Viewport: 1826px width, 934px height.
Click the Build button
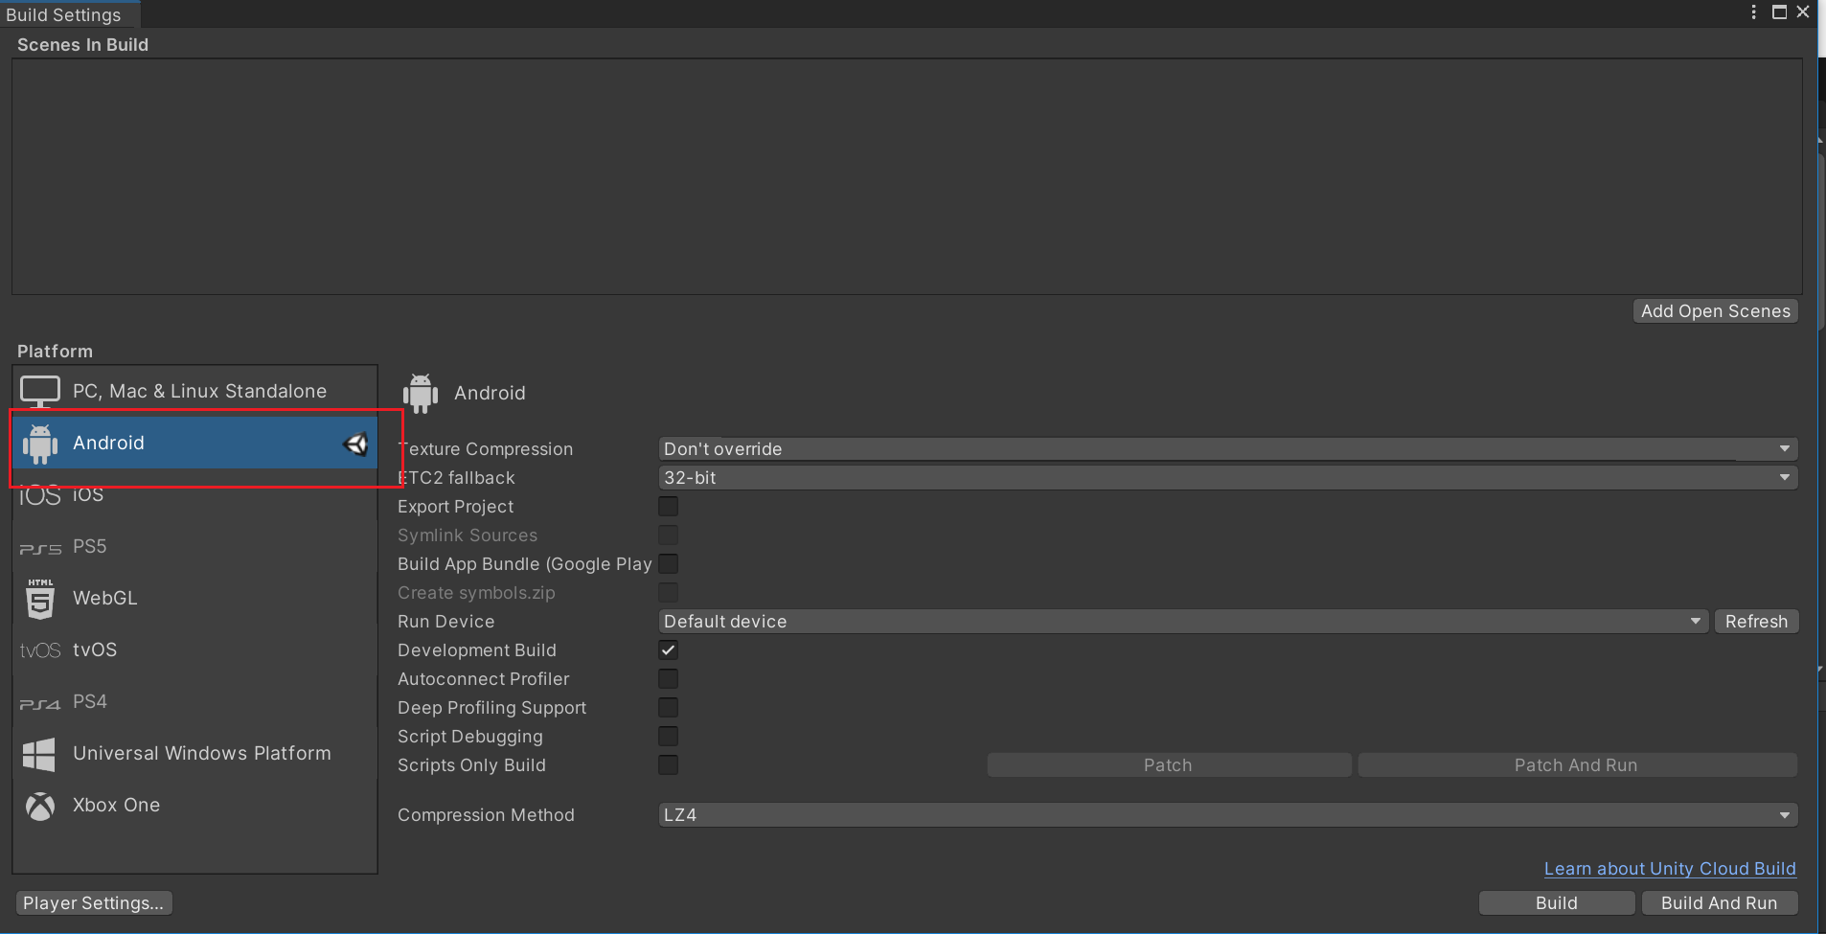click(x=1557, y=902)
